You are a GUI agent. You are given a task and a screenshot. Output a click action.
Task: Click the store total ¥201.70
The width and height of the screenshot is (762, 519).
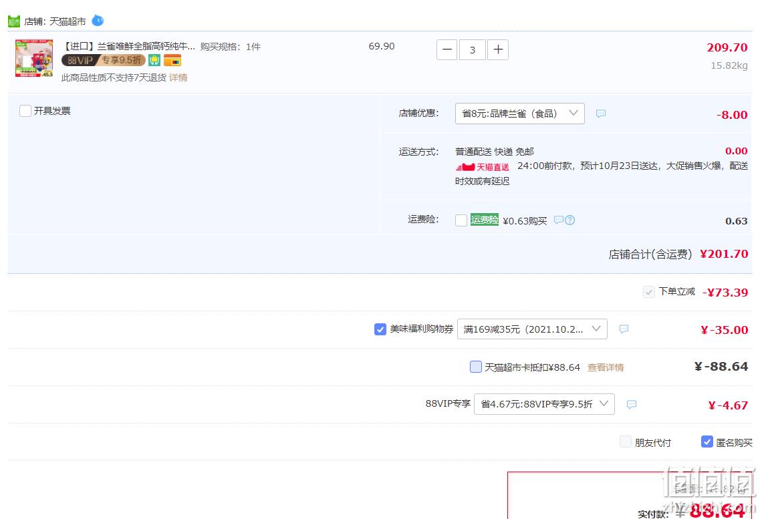click(x=724, y=254)
